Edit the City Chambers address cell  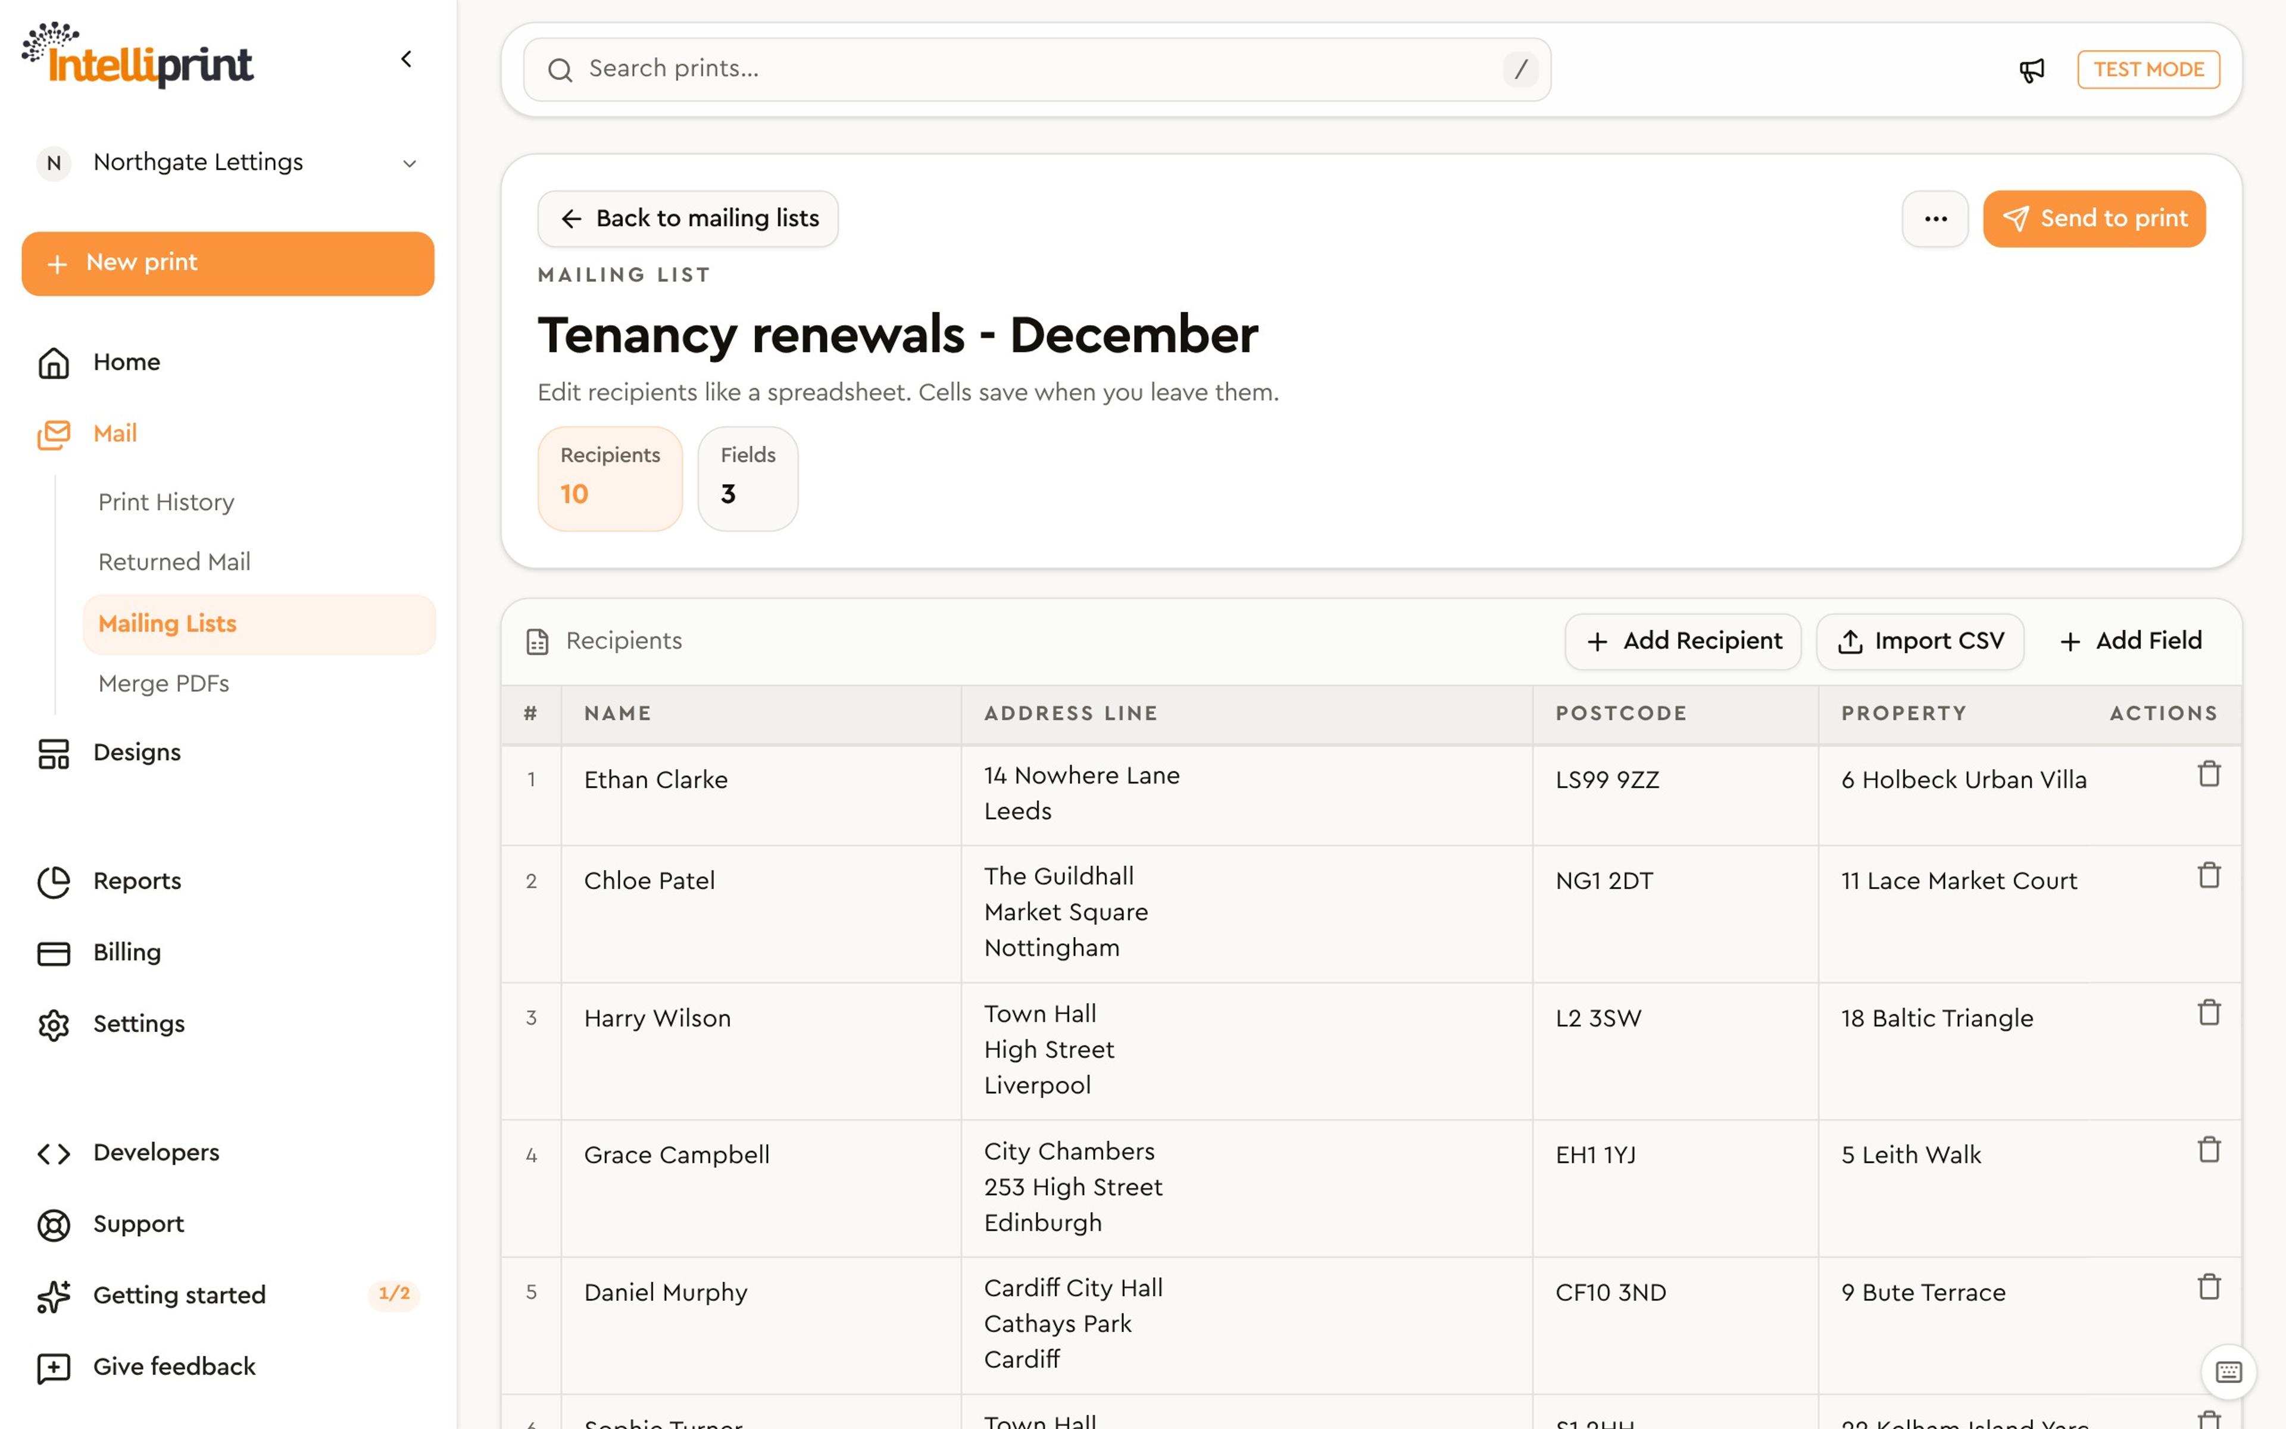click(1246, 1188)
